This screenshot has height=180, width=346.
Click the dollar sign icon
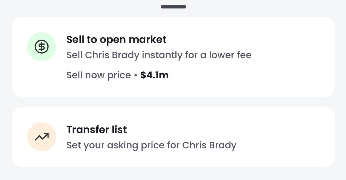pyautogui.click(x=42, y=47)
